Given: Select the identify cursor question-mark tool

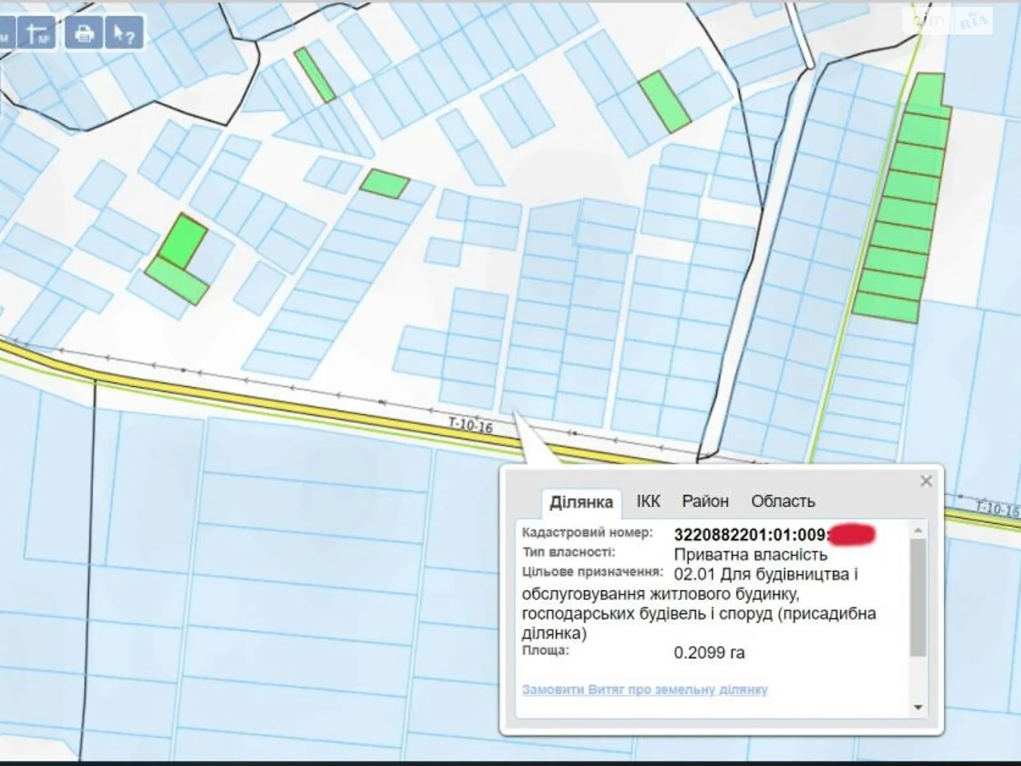Looking at the screenshot, I should coord(124,33).
